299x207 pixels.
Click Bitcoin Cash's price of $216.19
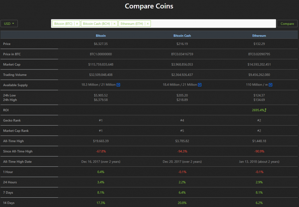(182, 44)
